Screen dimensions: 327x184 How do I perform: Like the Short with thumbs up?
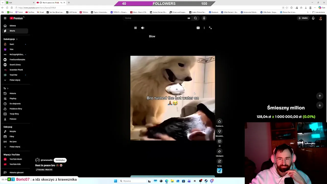pyautogui.click(x=219, y=121)
